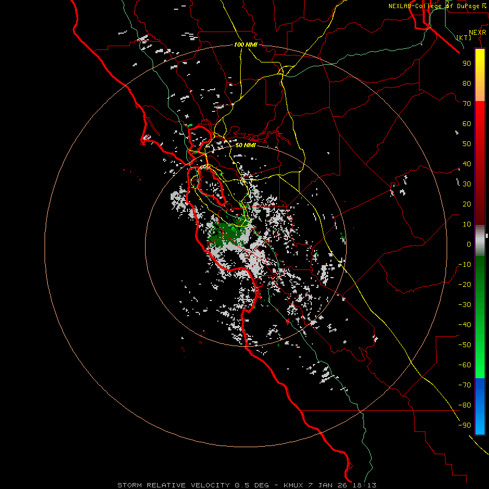Click the -60 value on the velocity scale
Viewport: 489px width, 489px height.
465,365
